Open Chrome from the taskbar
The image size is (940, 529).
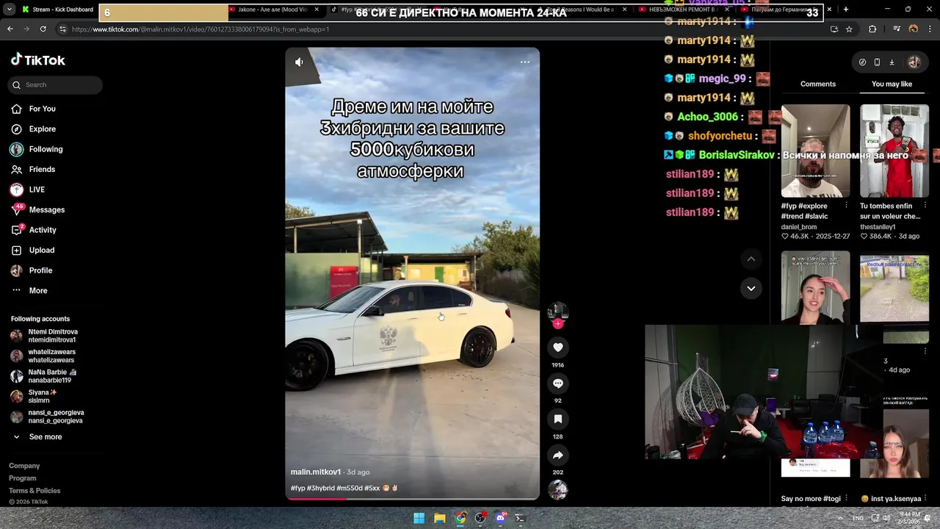coord(460,518)
